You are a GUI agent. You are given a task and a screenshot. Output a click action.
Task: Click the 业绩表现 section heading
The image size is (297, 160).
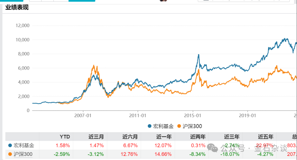point(17,7)
